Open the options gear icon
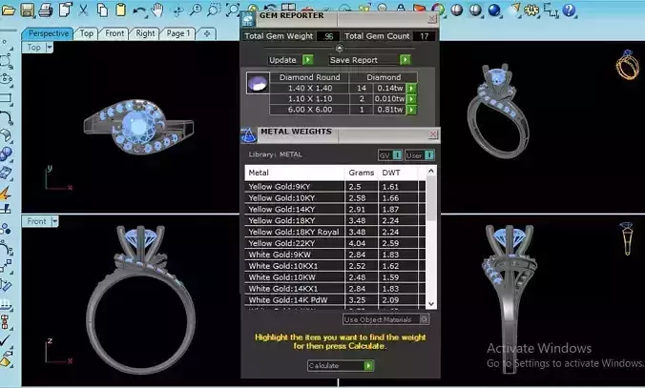This screenshot has height=388, width=645. pos(531,10)
